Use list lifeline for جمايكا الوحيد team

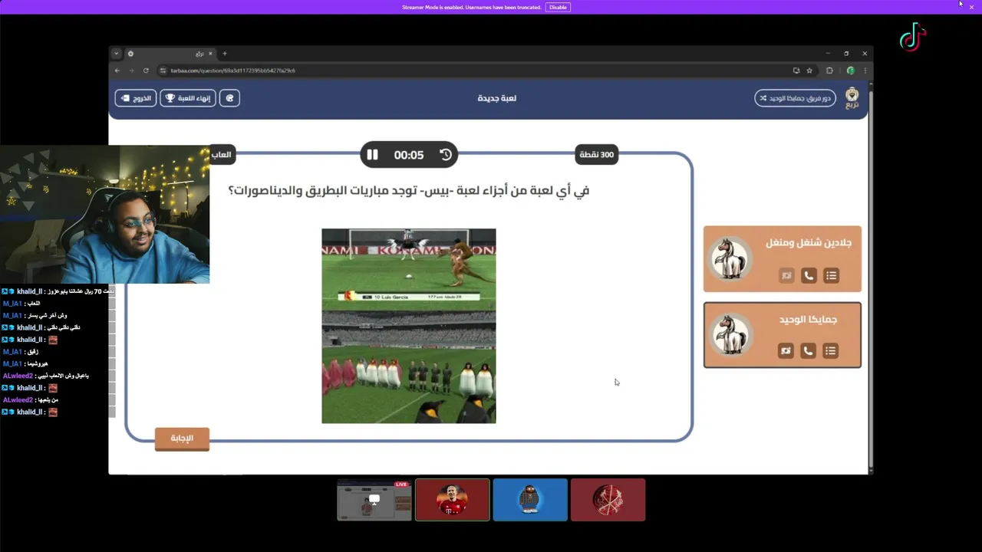[x=830, y=350]
